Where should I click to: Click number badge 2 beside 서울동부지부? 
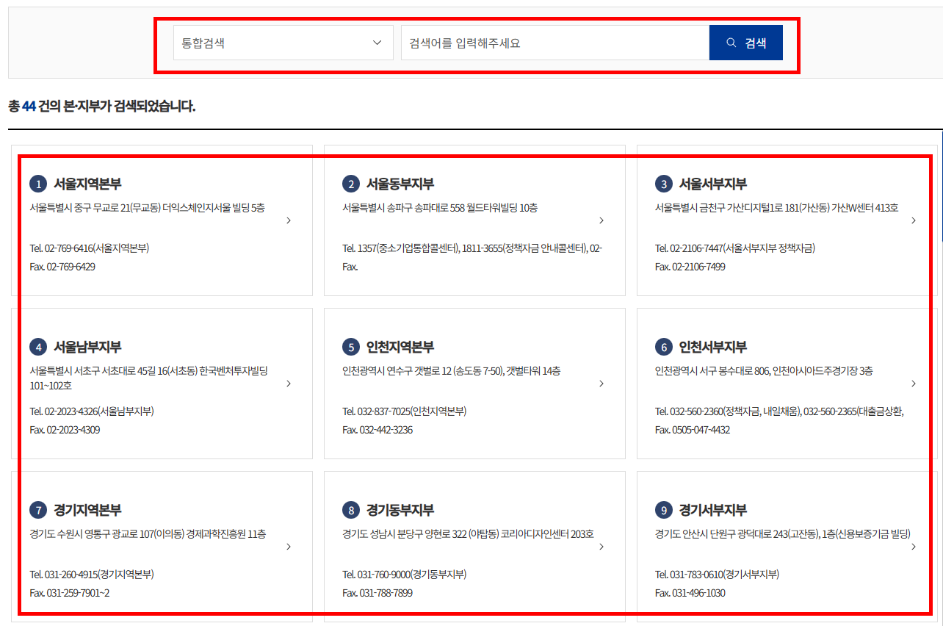(x=351, y=184)
